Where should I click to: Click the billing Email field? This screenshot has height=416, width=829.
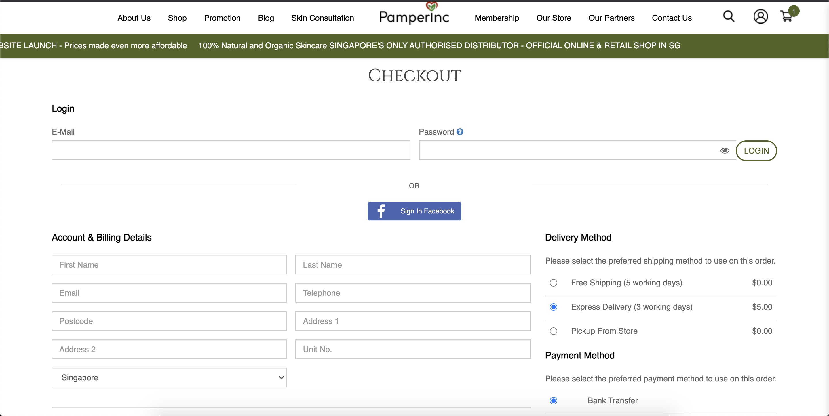click(169, 293)
